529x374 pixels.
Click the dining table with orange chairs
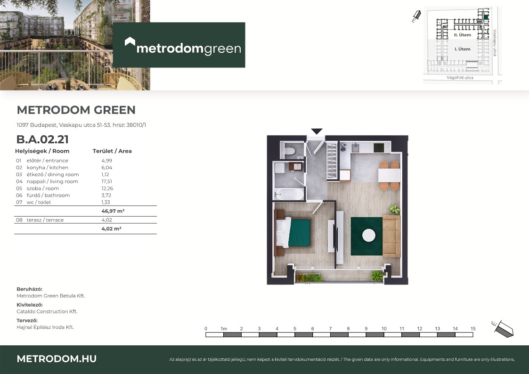coord(389,176)
